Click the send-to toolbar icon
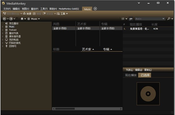The height and width of the screenshot is (115, 175). click(x=44, y=13)
